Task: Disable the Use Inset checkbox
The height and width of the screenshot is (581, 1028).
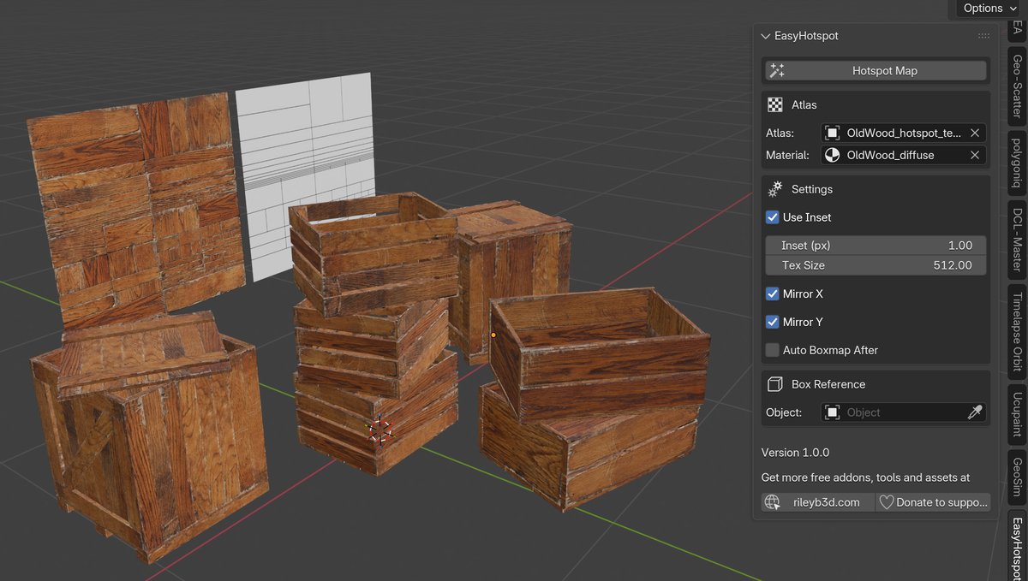Action: pos(773,217)
